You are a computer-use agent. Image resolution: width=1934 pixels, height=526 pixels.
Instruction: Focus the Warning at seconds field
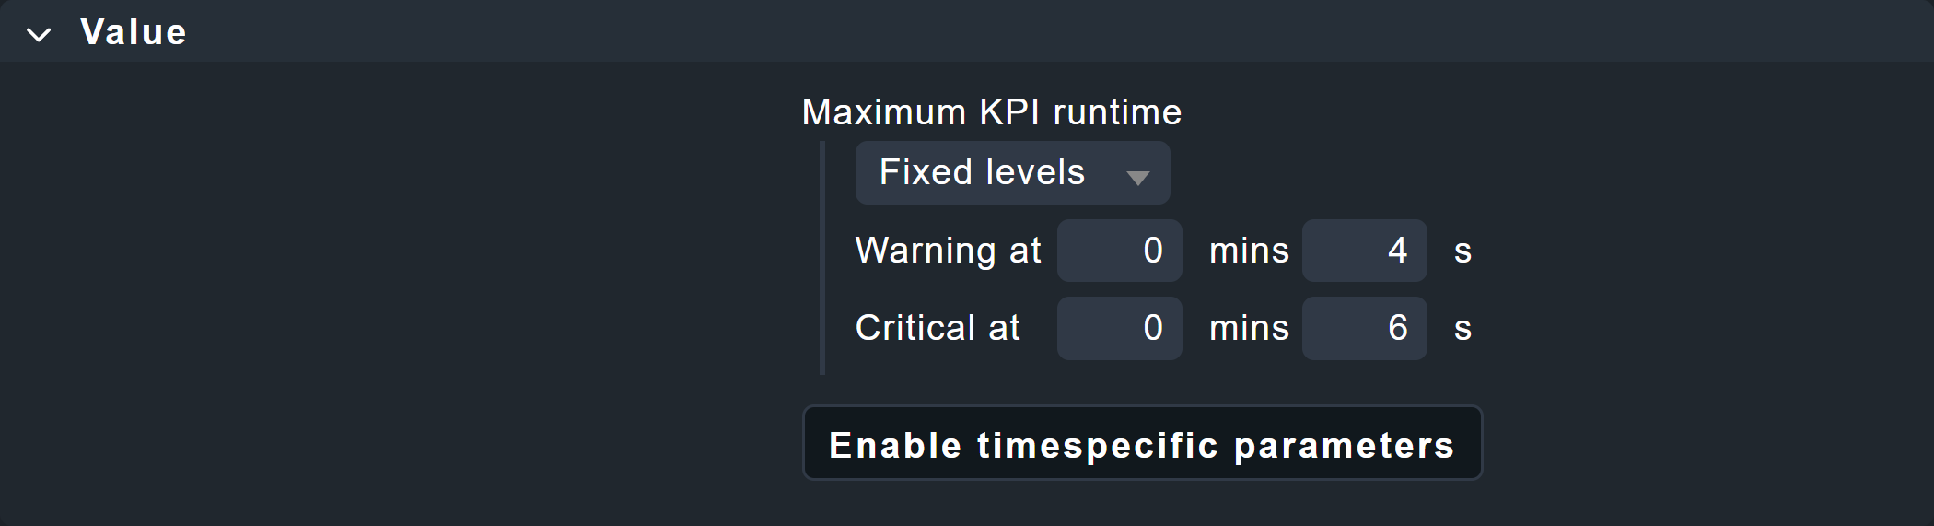[1364, 251]
